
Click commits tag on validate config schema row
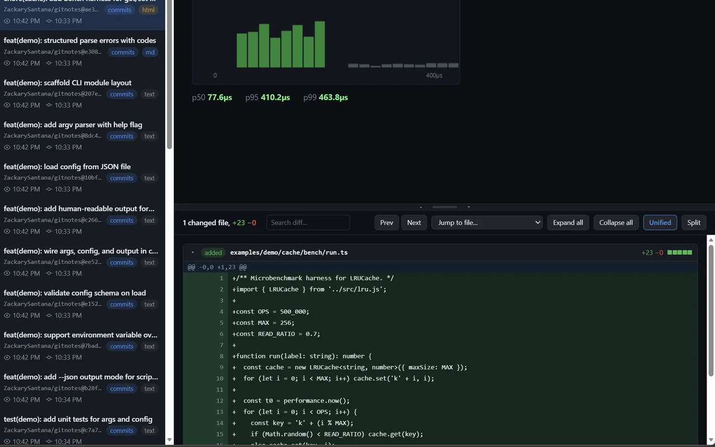coord(122,305)
